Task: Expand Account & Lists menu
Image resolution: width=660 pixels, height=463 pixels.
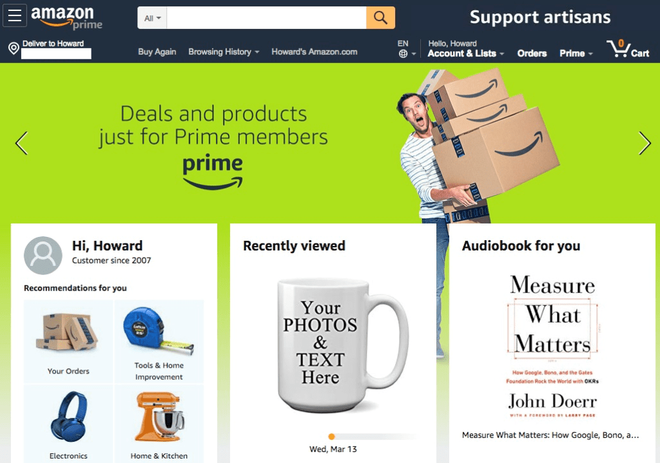Action: pos(465,53)
